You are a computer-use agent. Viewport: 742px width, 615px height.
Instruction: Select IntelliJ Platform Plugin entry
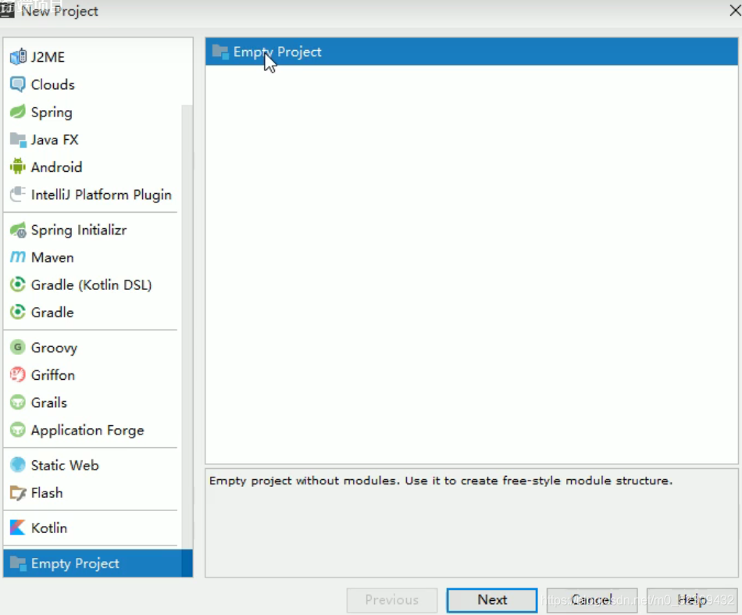[x=92, y=195]
